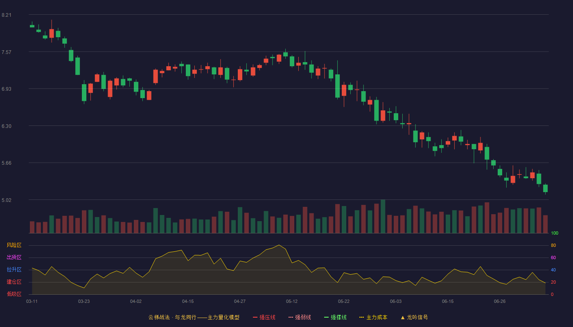The height and width of the screenshot is (327, 573).
Task: Click the 龙吟信号 triangle legend icon
Action: pyautogui.click(x=403, y=317)
